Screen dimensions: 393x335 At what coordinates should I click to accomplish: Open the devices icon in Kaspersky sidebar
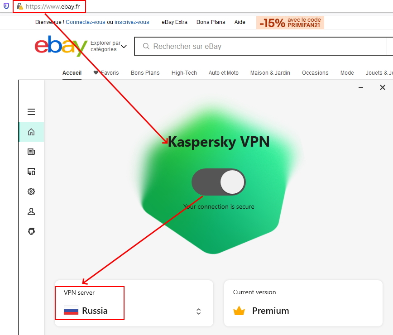[31, 172]
